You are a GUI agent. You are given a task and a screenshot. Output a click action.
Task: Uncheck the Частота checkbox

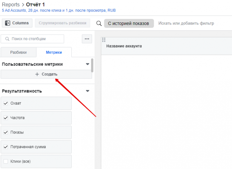point(5,118)
